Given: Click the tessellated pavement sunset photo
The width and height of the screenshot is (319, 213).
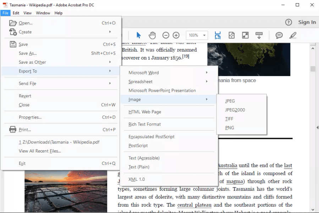Looking at the screenshot, I should [66, 191].
